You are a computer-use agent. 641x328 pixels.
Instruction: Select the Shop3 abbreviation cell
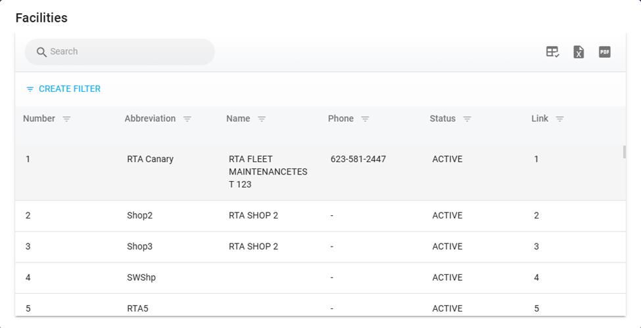(140, 247)
